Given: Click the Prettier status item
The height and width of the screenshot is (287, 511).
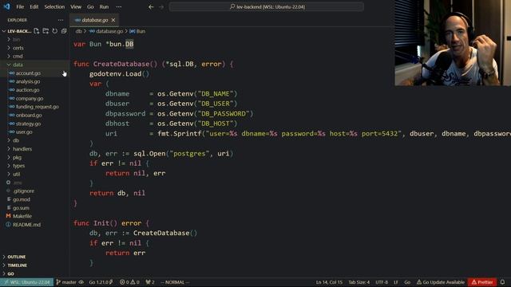Looking at the screenshot, I should click(482, 282).
